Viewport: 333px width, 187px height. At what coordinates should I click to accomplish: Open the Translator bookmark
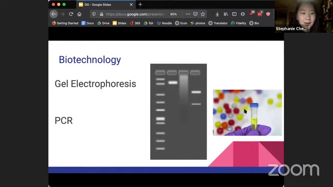tap(218, 23)
